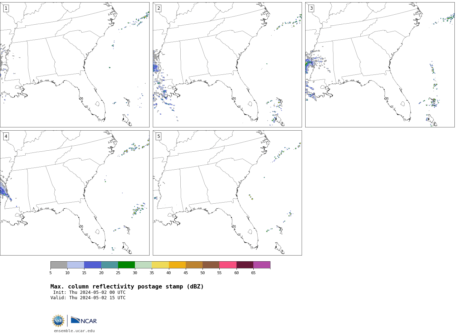This screenshot has height=335, width=458.
Task: Click the yellow 35-40 dBZ swatch
Action: click(x=160, y=265)
